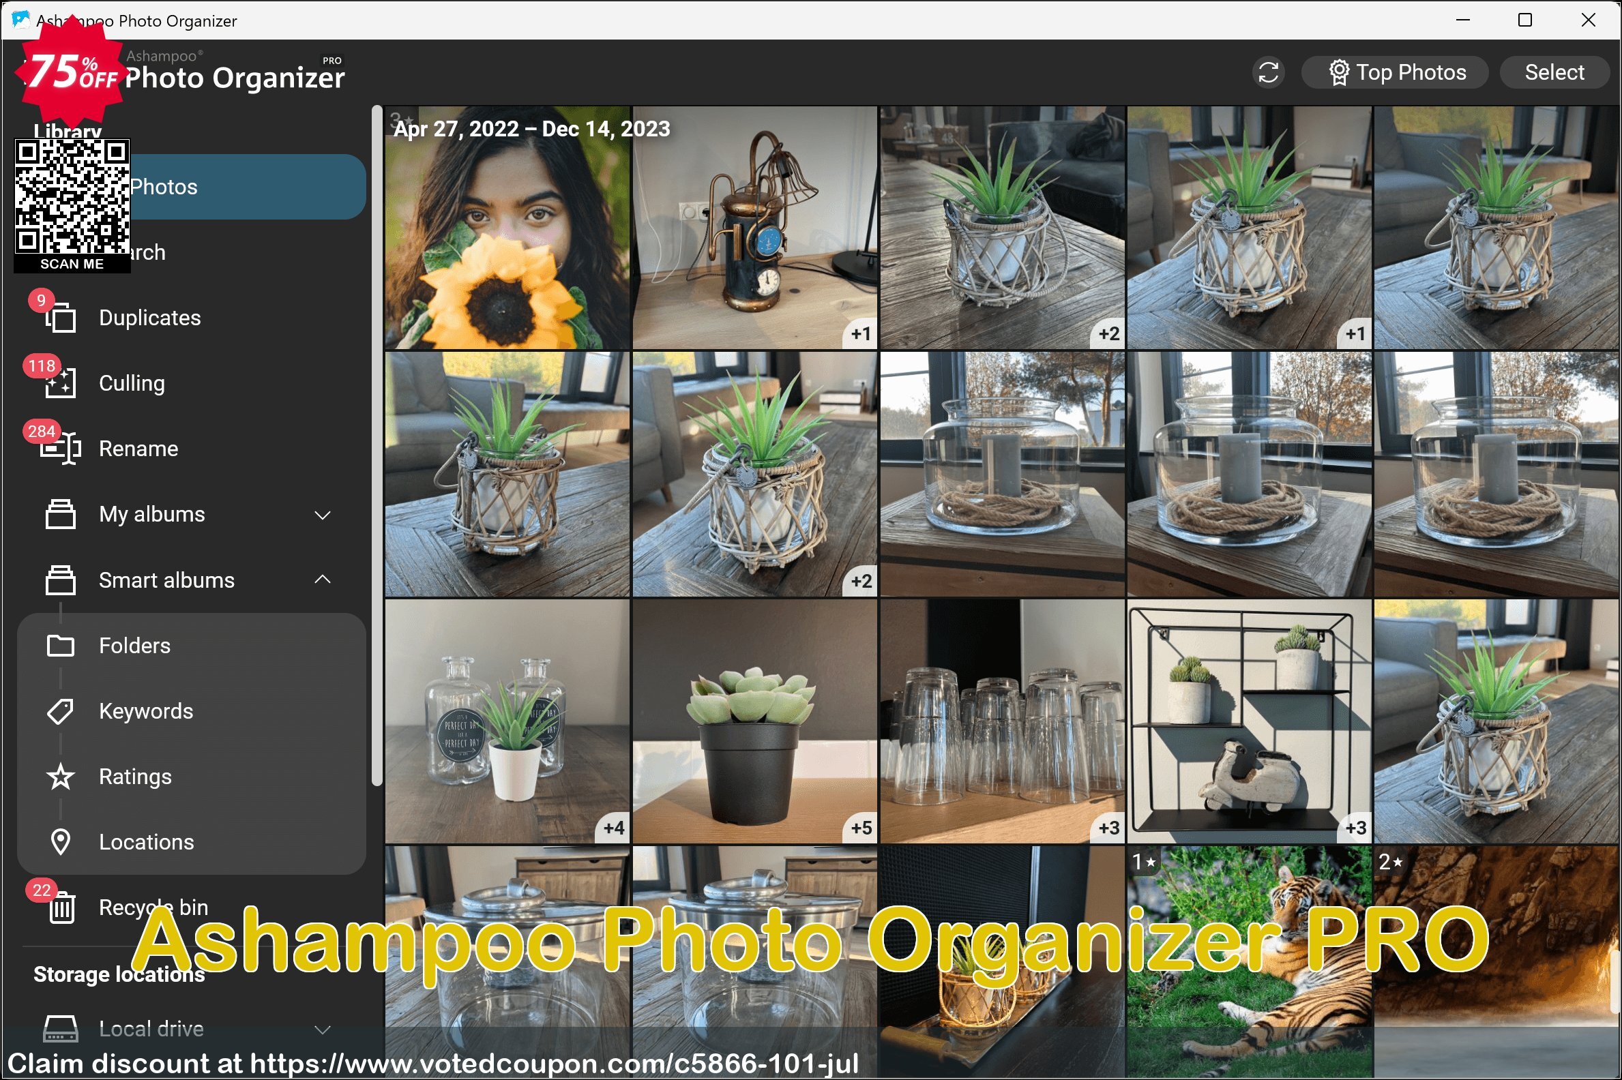Image resolution: width=1622 pixels, height=1080 pixels.
Task: Open the Culling icon
Action: coord(61,383)
